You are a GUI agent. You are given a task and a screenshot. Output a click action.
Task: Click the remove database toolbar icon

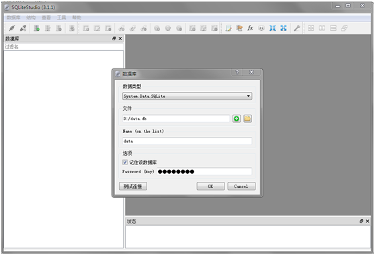coord(59,28)
